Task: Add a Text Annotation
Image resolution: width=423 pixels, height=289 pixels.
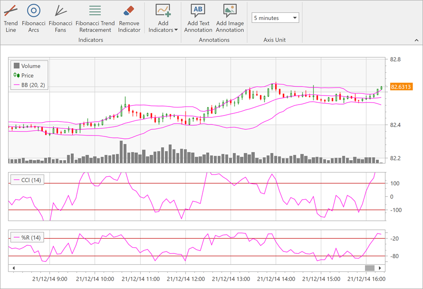Action: [198, 19]
